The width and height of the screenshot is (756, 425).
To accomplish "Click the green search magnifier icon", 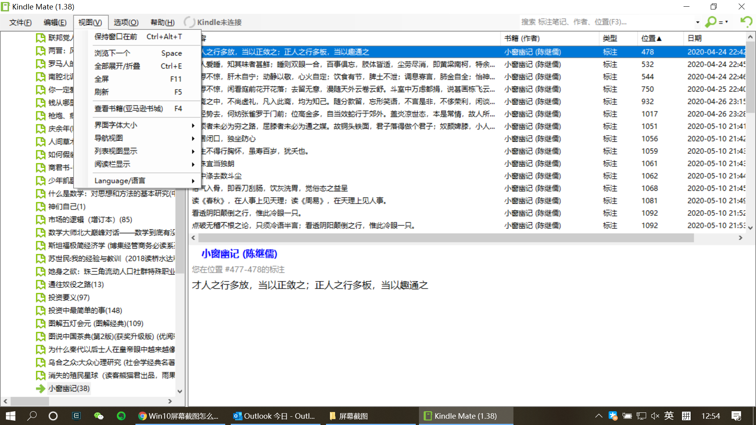I will tap(711, 22).
